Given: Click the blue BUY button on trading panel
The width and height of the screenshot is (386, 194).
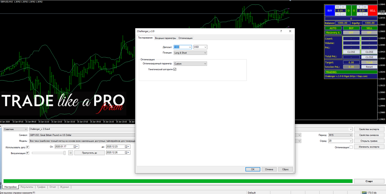Looking at the screenshot, I should click(330, 10).
